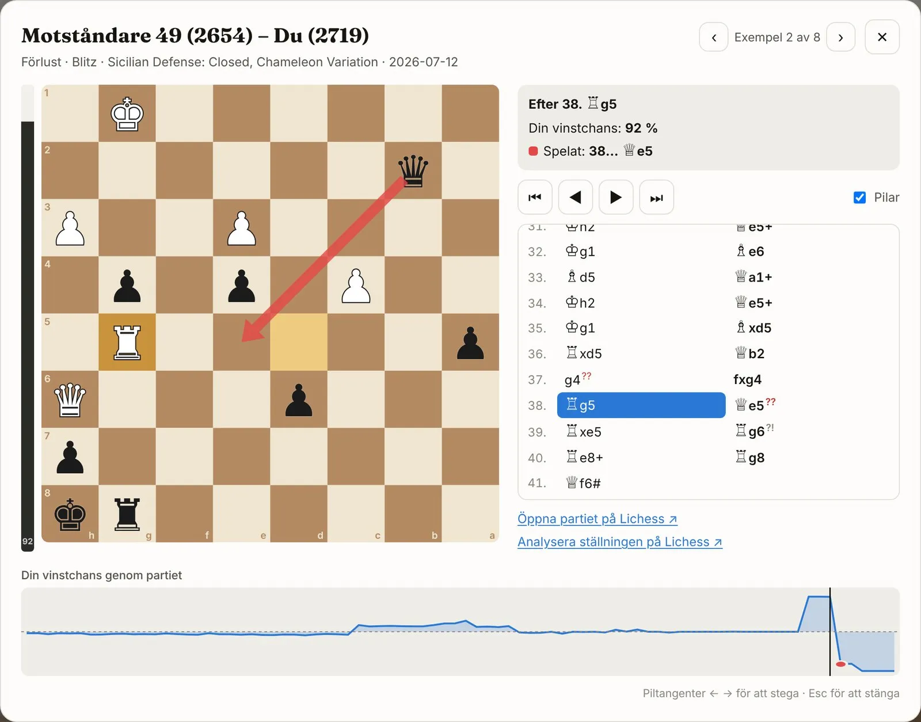Click the black queen on b2
The height and width of the screenshot is (722, 921).
pyautogui.click(x=413, y=170)
